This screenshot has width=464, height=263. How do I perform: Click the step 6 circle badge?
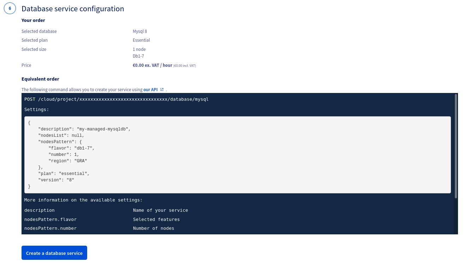[10, 8]
